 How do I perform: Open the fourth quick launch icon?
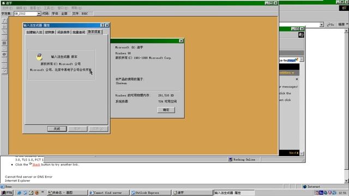[x=37, y=193]
